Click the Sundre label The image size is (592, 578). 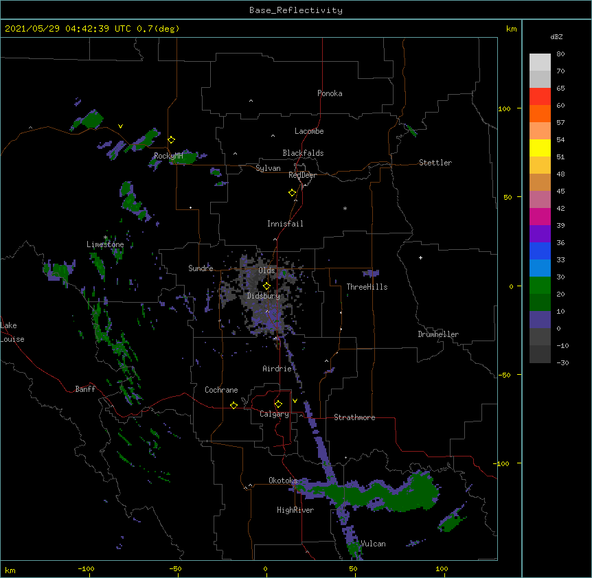point(201,268)
